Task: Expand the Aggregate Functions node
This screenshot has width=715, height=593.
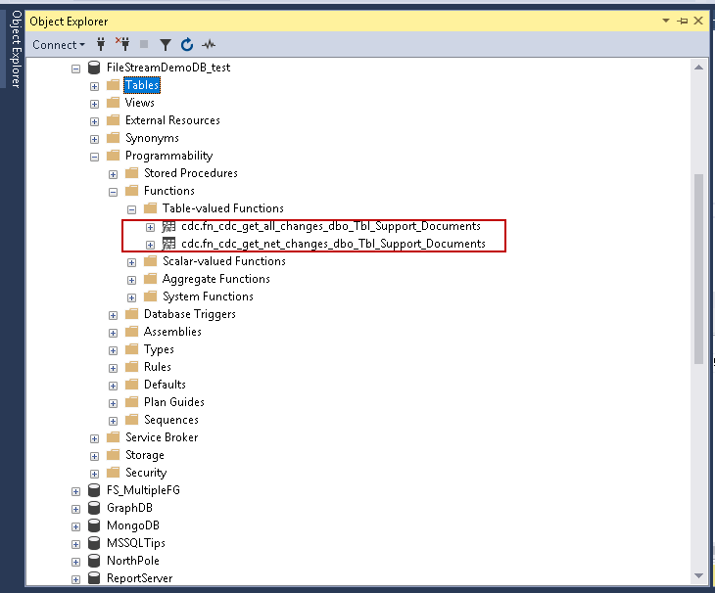Action: [132, 280]
